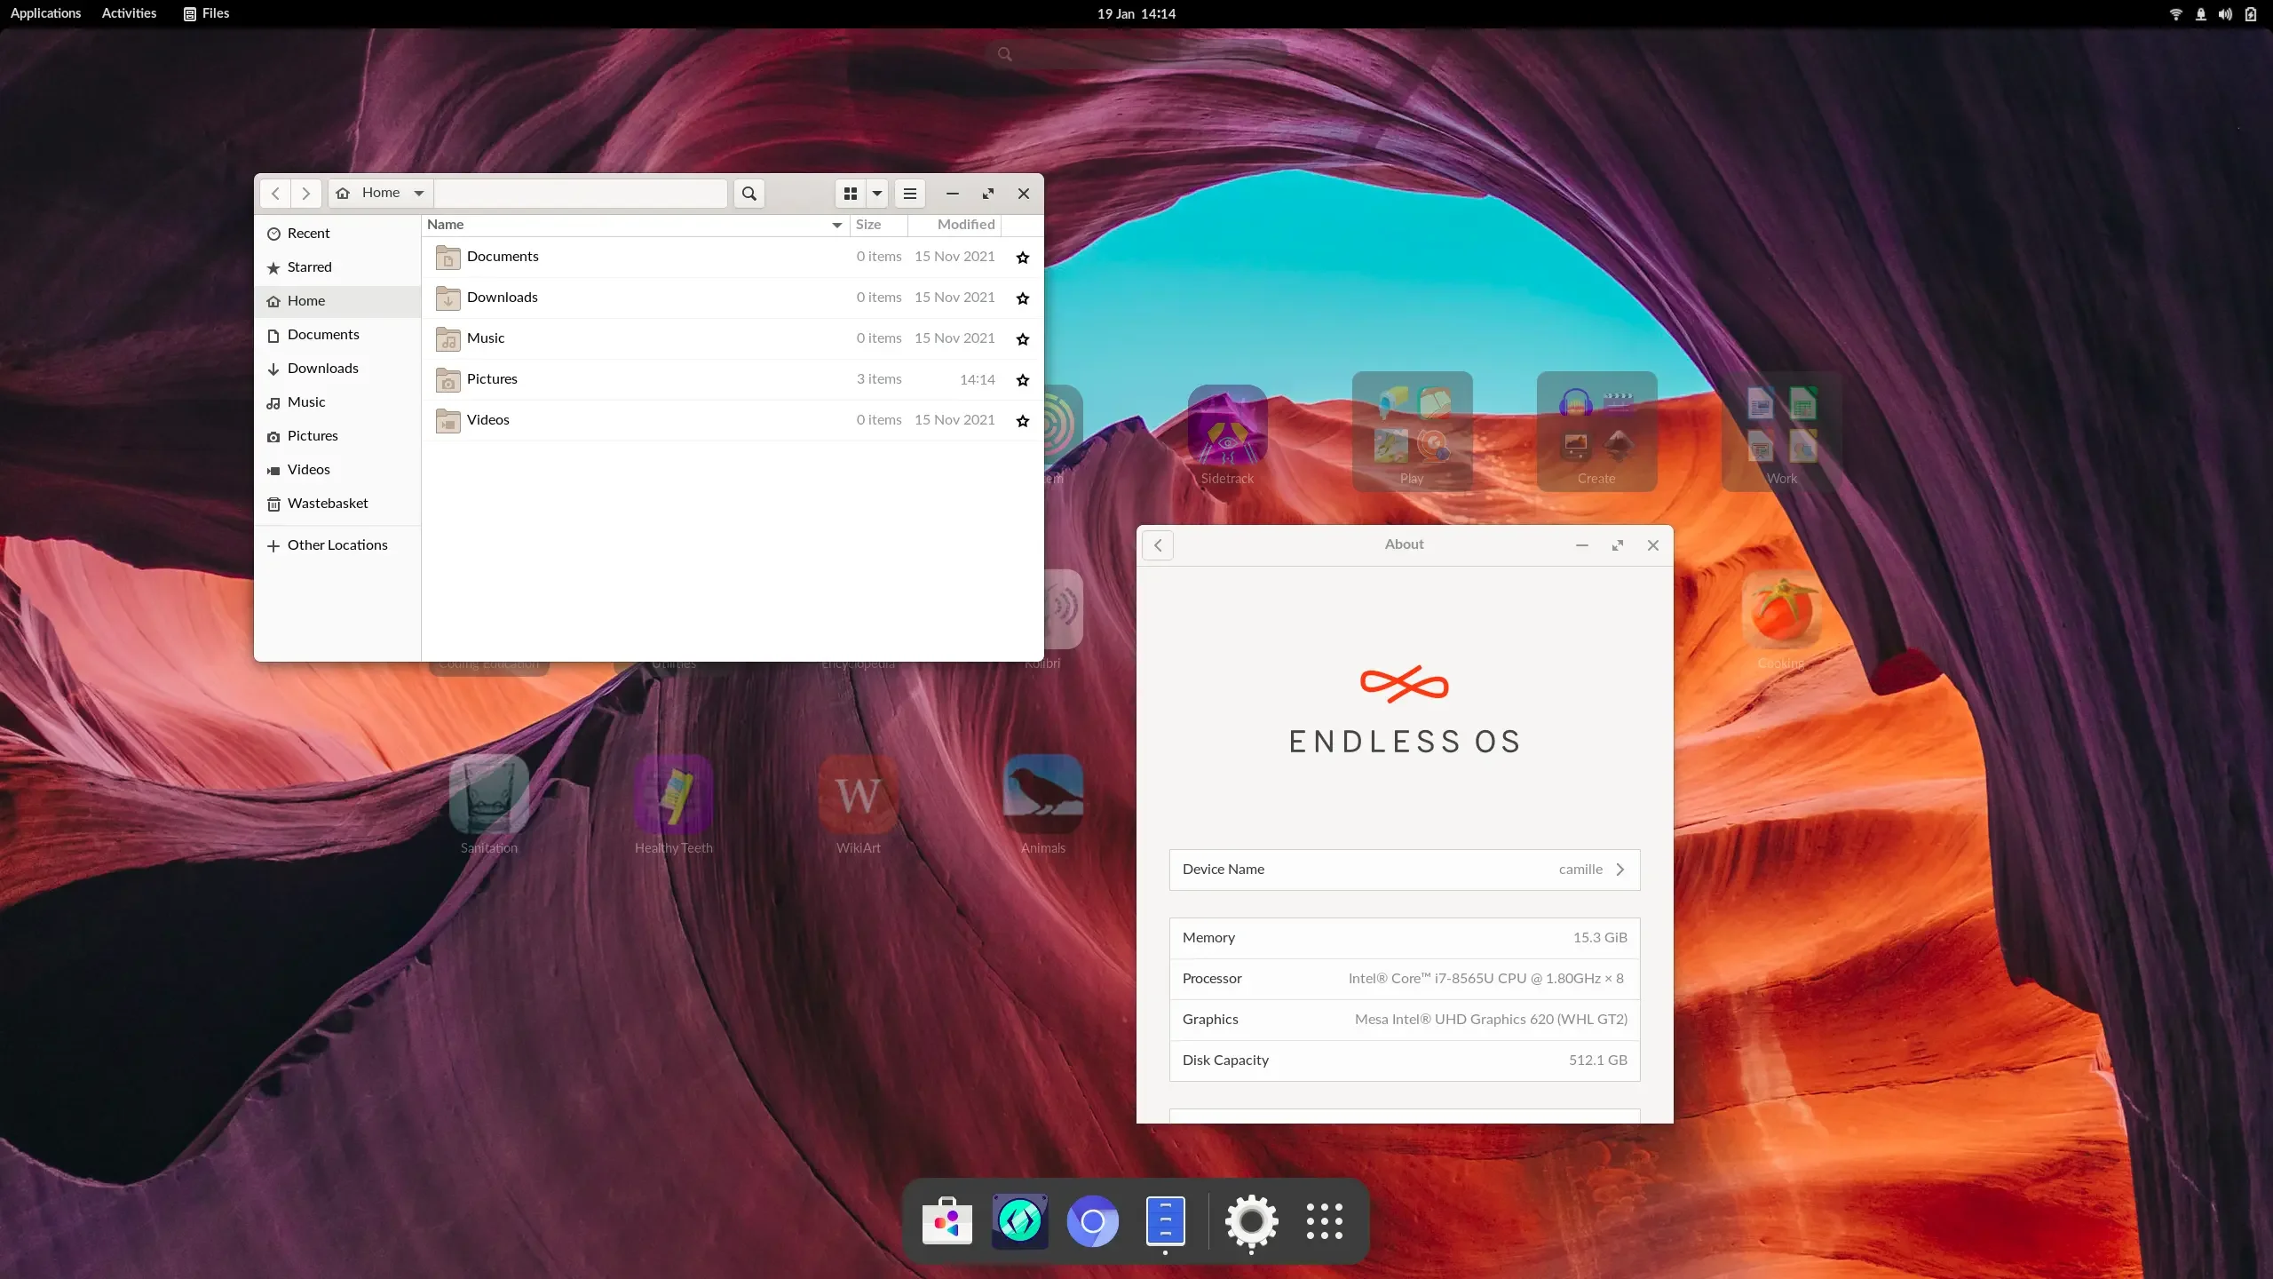Image resolution: width=2273 pixels, height=1279 pixels.
Task: Open the Sidetrack desktop app
Action: 1227,435
